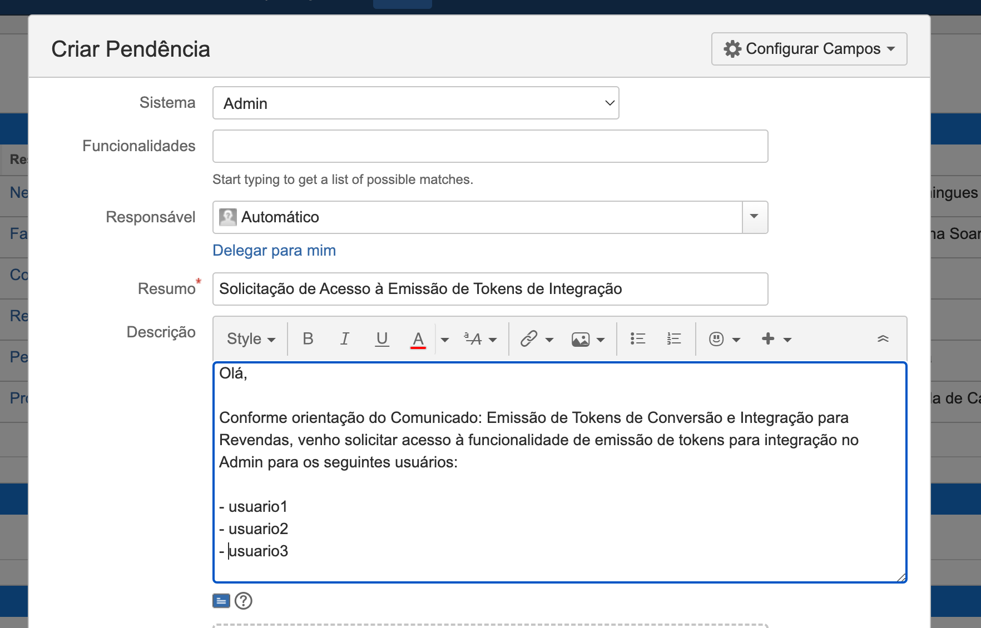Switch editor mode with blue text icon
The image size is (981, 628).
pyautogui.click(x=221, y=601)
